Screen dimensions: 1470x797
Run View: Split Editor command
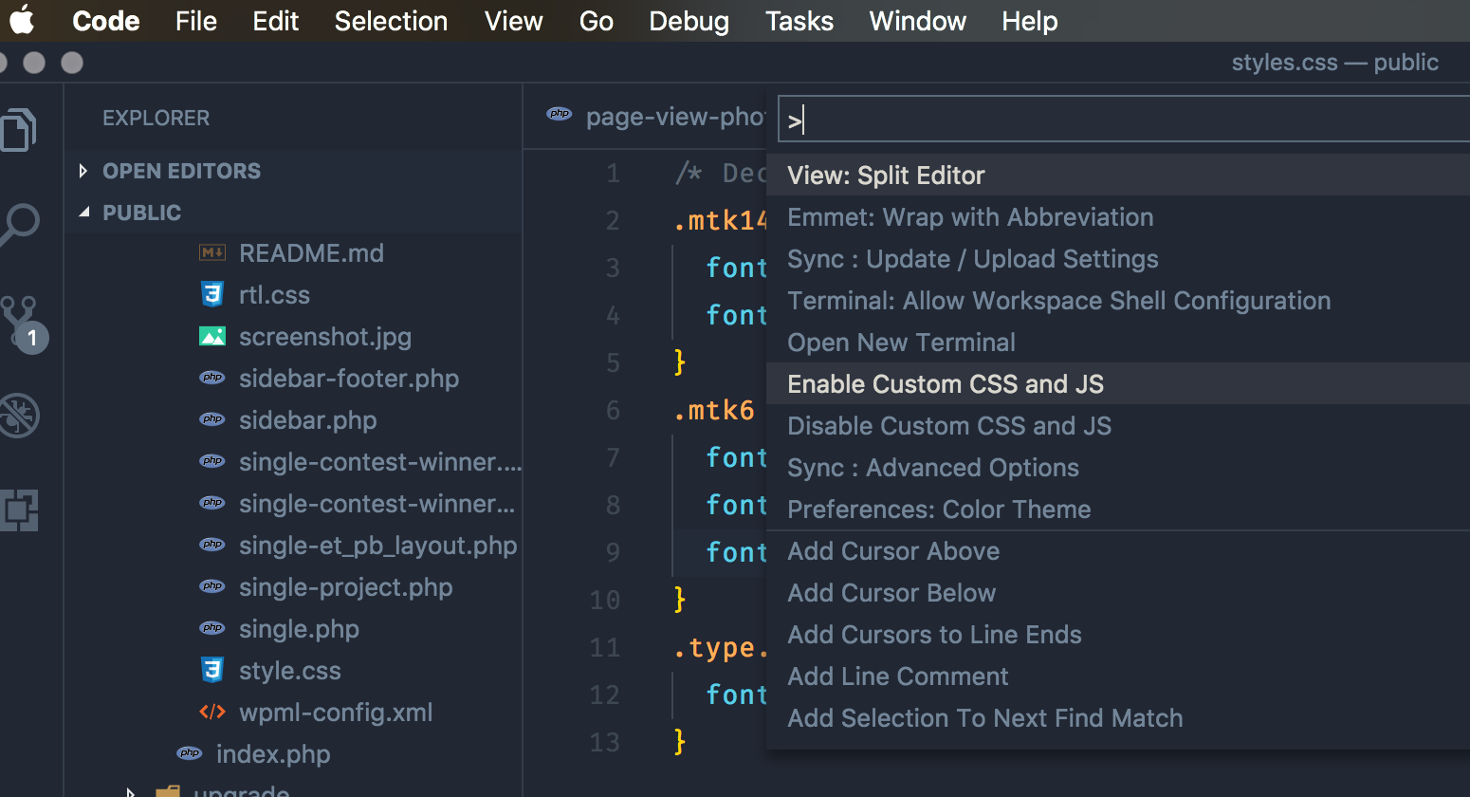click(1118, 175)
